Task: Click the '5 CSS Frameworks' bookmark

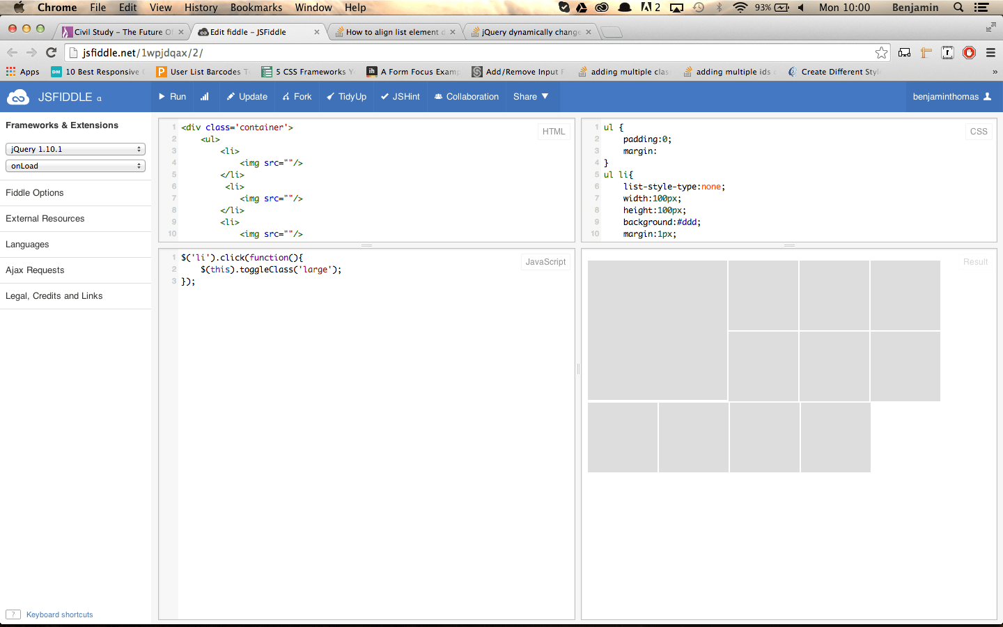Action: pos(306,71)
